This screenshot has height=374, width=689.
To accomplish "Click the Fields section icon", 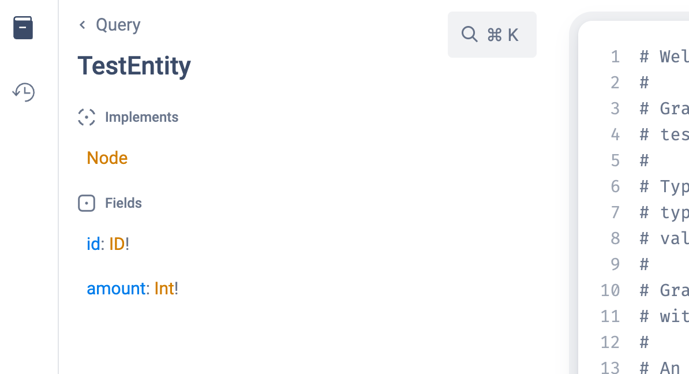I will pos(87,203).
